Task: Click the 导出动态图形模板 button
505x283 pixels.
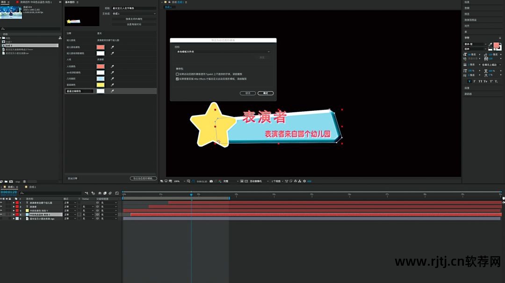Action: pos(143,178)
